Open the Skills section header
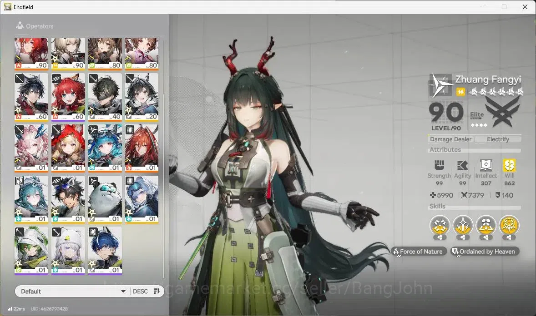This screenshot has height=316, width=536. [x=475, y=207]
